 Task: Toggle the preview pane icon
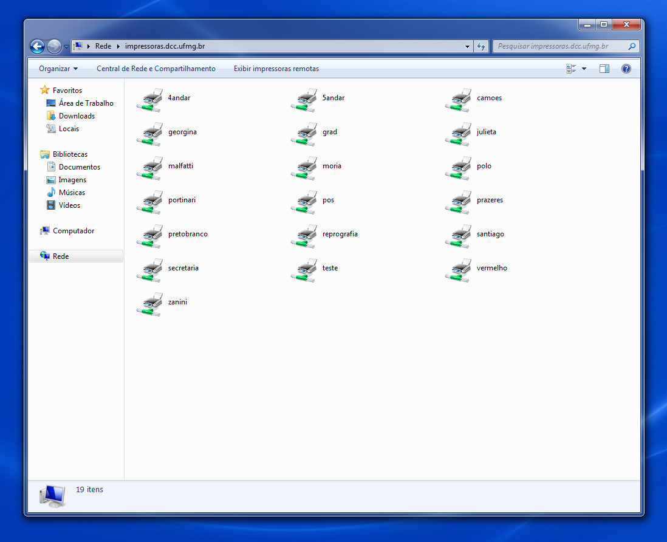coord(604,69)
